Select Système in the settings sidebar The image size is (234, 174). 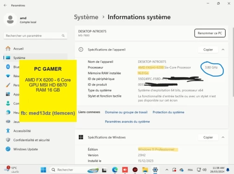pyautogui.click(x=36, y=58)
